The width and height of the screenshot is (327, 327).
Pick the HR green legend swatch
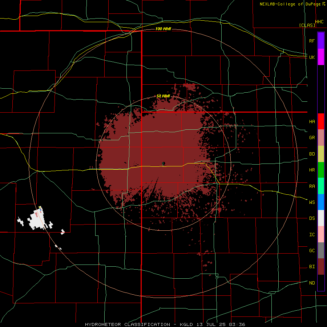coord(321,170)
